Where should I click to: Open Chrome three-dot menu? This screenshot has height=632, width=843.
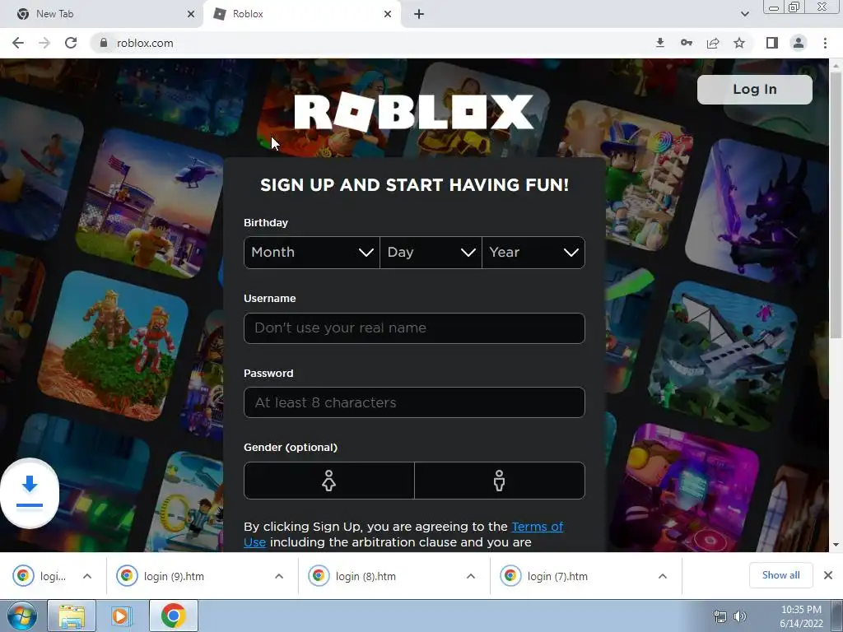[x=825, y=43]
